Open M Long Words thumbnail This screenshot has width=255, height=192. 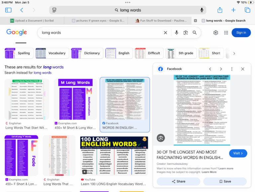coord(75,99)
